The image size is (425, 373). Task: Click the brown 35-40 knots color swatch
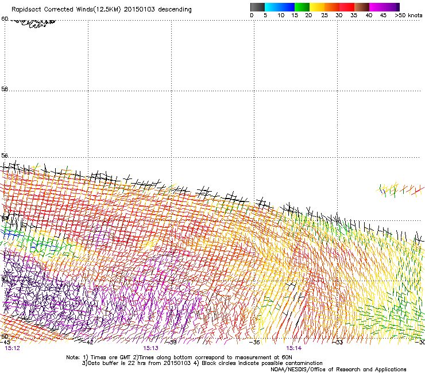click(x=362, y=7)
